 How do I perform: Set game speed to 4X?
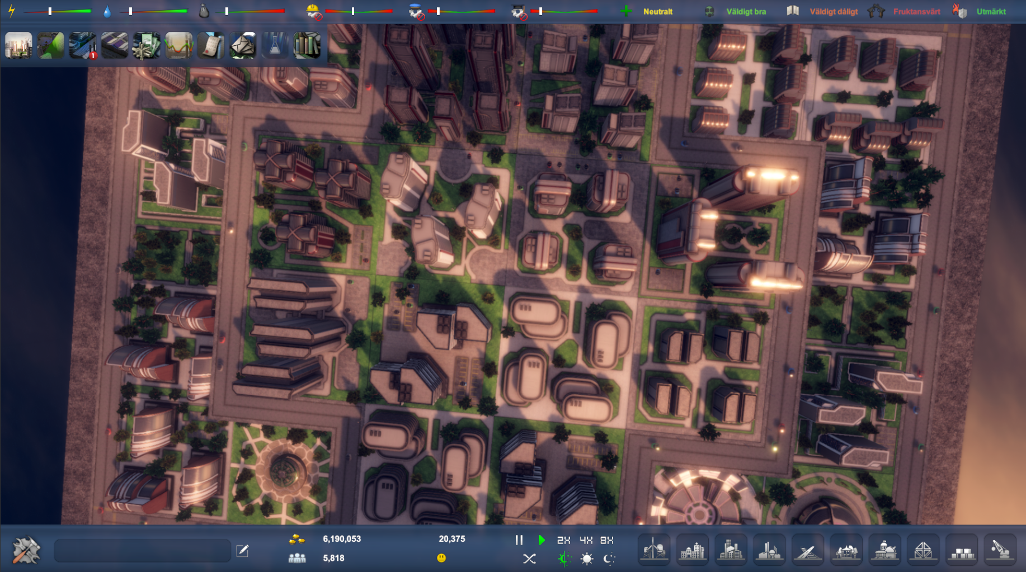tap(586, 540)
